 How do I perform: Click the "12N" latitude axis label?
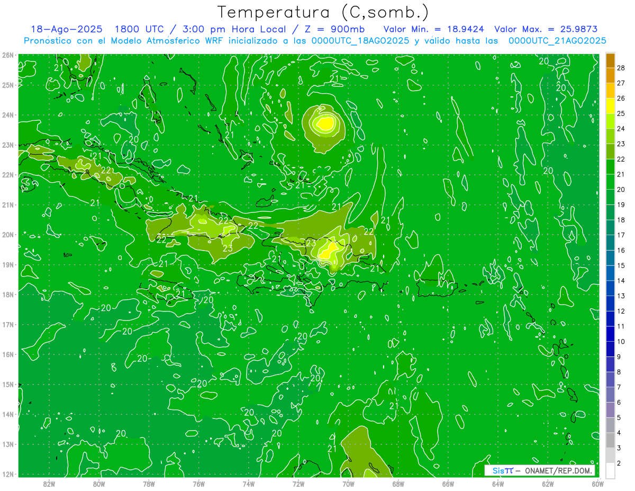tap(7, 474)
